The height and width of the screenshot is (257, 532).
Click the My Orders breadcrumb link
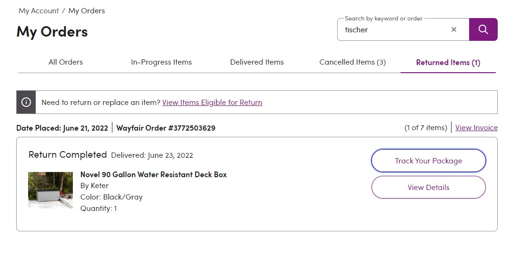[x=87, y=11]
